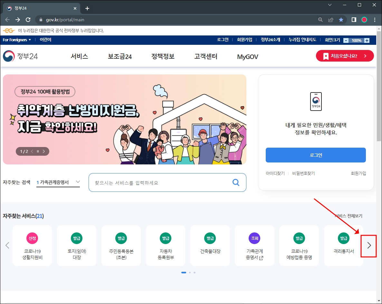Open the 자동차 등록원부 발급 service
This screenshot has width=382, height=304.
[166, 246]
